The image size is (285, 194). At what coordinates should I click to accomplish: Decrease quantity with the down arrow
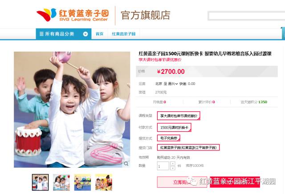pos(172,168)
